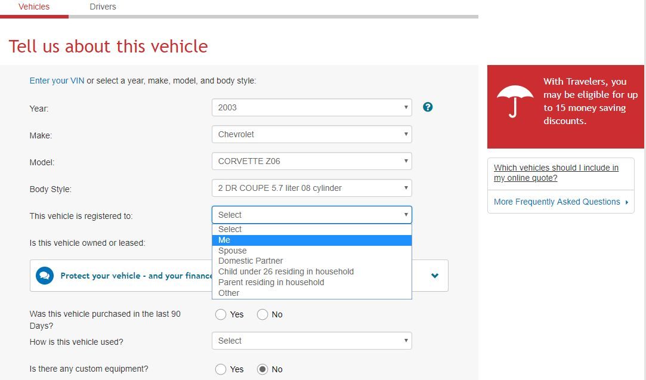Click the arrow next to More Frequently Asked Questions
The height and width of the screenshot is (380, 646).
(627, 202)
